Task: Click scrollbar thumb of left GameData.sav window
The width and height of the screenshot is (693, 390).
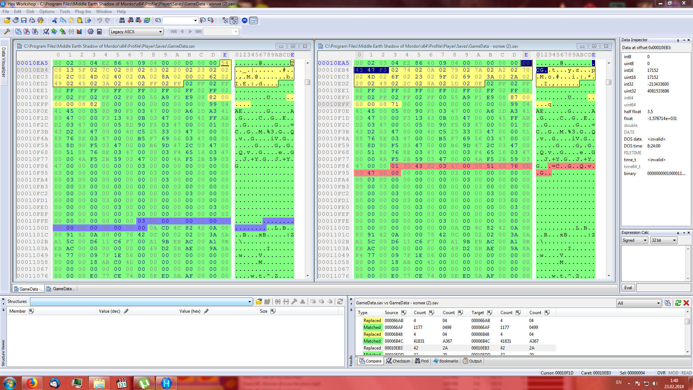Action: click(308, 82)
